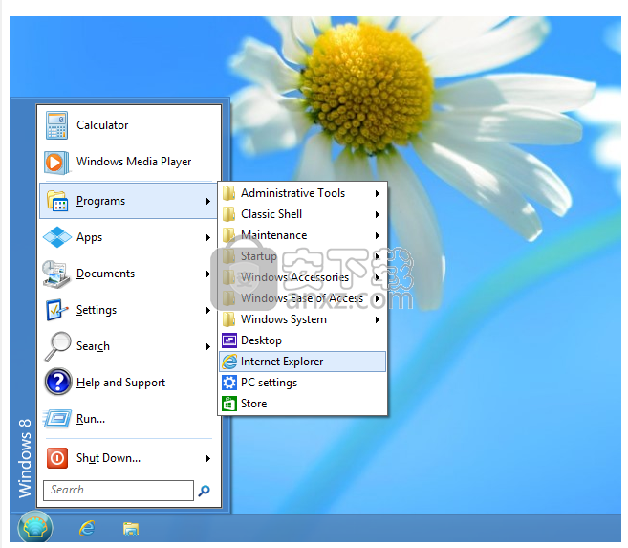The width and height of the screenshot is (628, 548).
Task: Click the Windows System folder icon
Action: (228, 319)
